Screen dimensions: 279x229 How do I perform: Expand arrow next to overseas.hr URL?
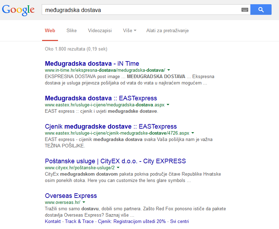84,202
